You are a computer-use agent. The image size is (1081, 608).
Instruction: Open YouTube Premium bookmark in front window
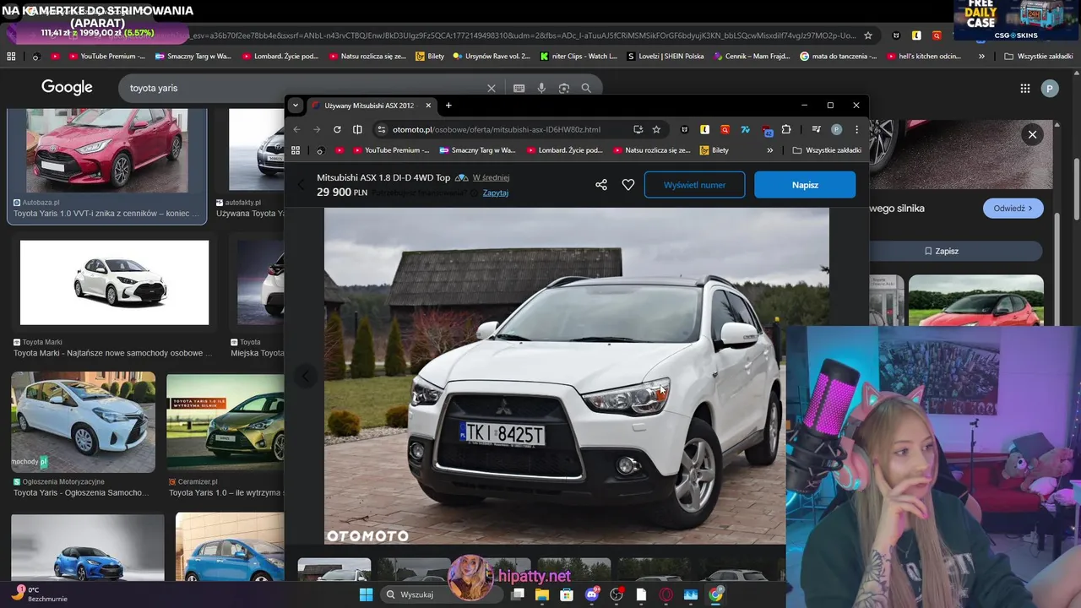pyautogui.click(x=389, y=150)
